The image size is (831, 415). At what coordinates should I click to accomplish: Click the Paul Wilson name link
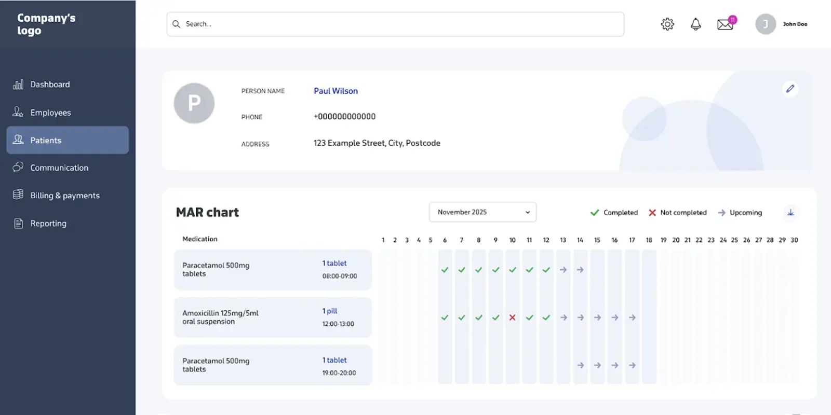[336, 91]
